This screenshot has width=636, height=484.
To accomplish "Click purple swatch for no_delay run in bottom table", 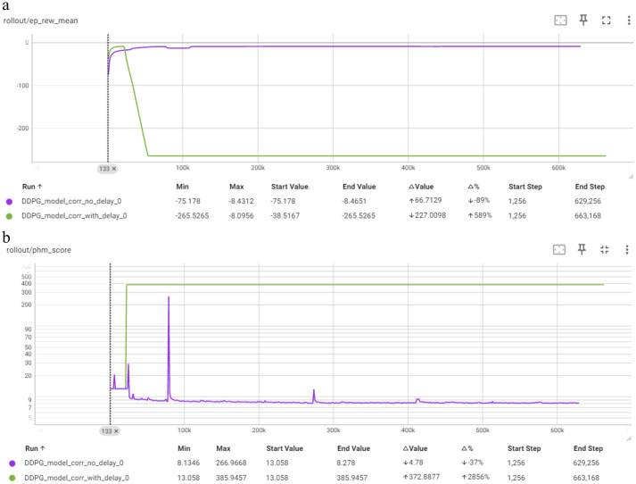I will pos(12,463).
